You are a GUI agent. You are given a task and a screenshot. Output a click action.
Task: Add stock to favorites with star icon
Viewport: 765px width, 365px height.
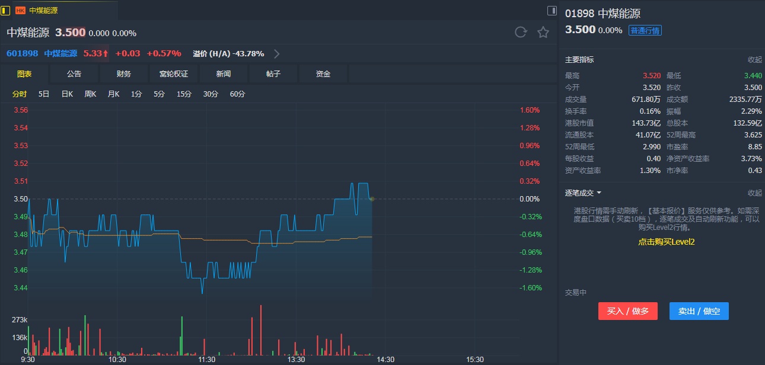(x=543, y=33)
